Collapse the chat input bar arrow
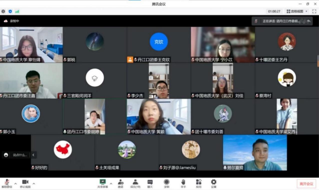 (x=33, y=155)
